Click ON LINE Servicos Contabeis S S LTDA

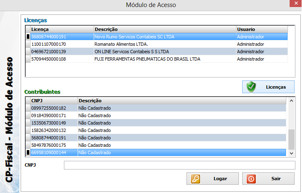coord(132,52)
